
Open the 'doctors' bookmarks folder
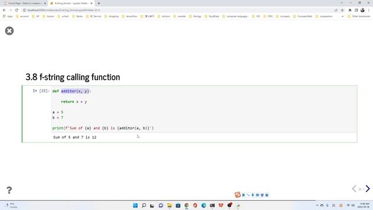pyautogui.click(x=164, y=16)
